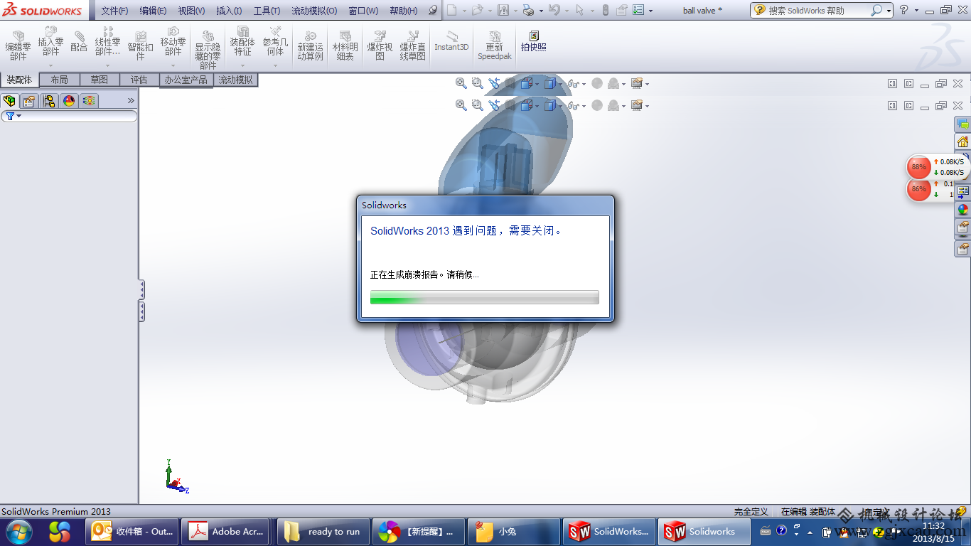Click the Options checklist icon in the title bar
Screen dimensions: 971x546
click(x=638, y=10)
